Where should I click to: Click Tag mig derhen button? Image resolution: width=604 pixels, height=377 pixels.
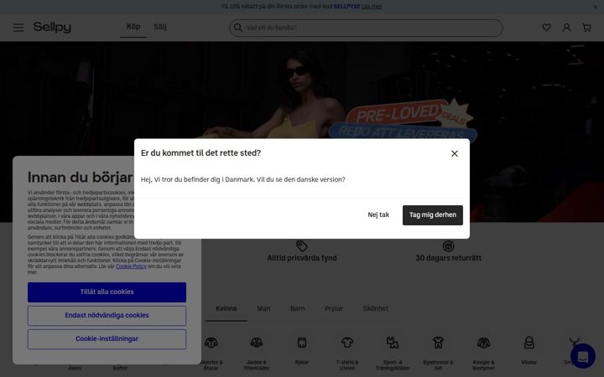click(x=433, y=215)
